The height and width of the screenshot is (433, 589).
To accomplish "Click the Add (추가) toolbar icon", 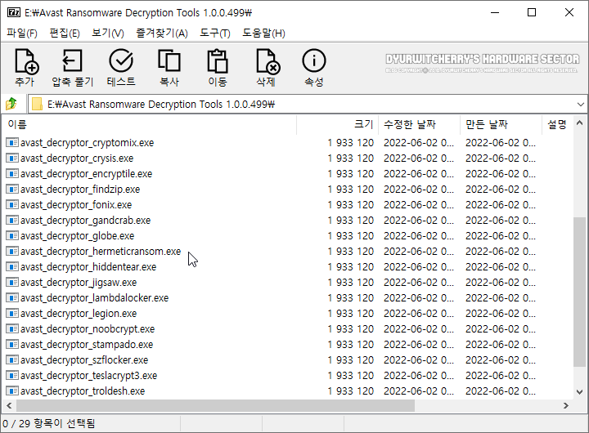I will click(27, 61).
